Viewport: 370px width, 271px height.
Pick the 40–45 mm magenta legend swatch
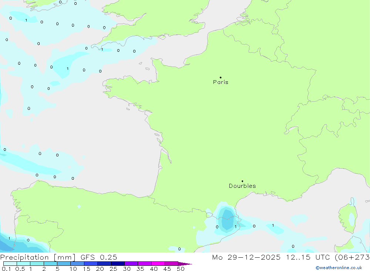coord(158,264)
